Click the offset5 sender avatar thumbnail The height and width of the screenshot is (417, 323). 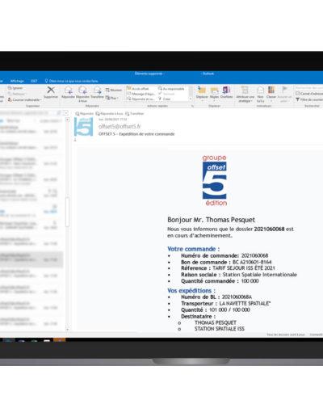tap(84, 127)
